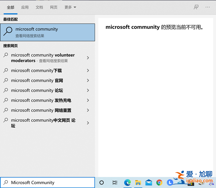The height and width of the screenshot is (188, 216).
Task: Open the ... options menu at top right
Action: coord(207,7)
